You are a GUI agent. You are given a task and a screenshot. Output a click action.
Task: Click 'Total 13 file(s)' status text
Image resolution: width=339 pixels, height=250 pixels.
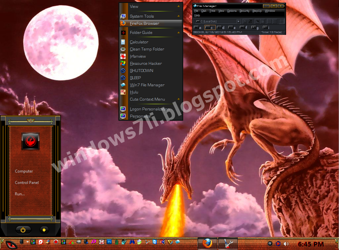tap(272, 32)
